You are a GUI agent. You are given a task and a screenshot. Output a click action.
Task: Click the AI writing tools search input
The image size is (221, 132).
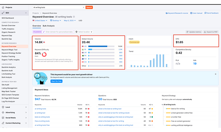pyautogui.click(x=58, y=7)
